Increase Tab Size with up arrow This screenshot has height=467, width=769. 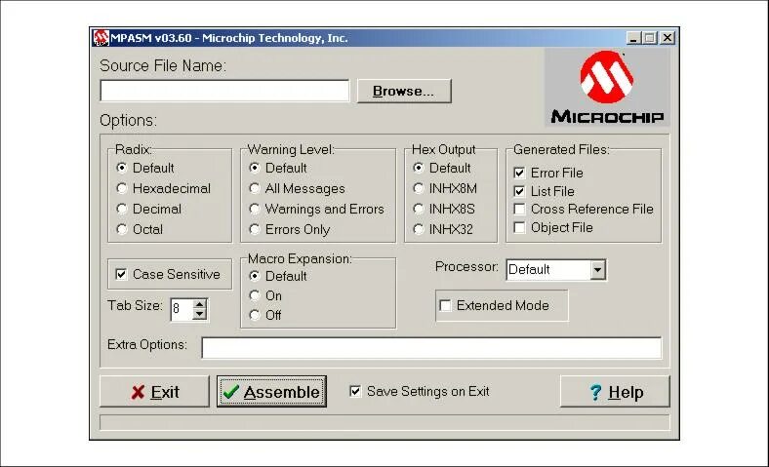[200, 304]
